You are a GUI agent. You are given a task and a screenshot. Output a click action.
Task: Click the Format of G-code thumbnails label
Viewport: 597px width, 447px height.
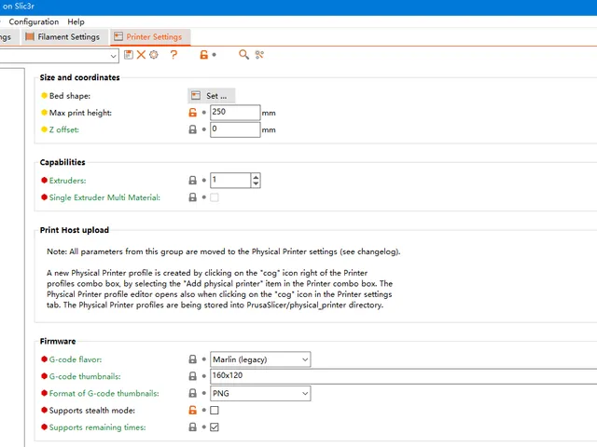104,393
